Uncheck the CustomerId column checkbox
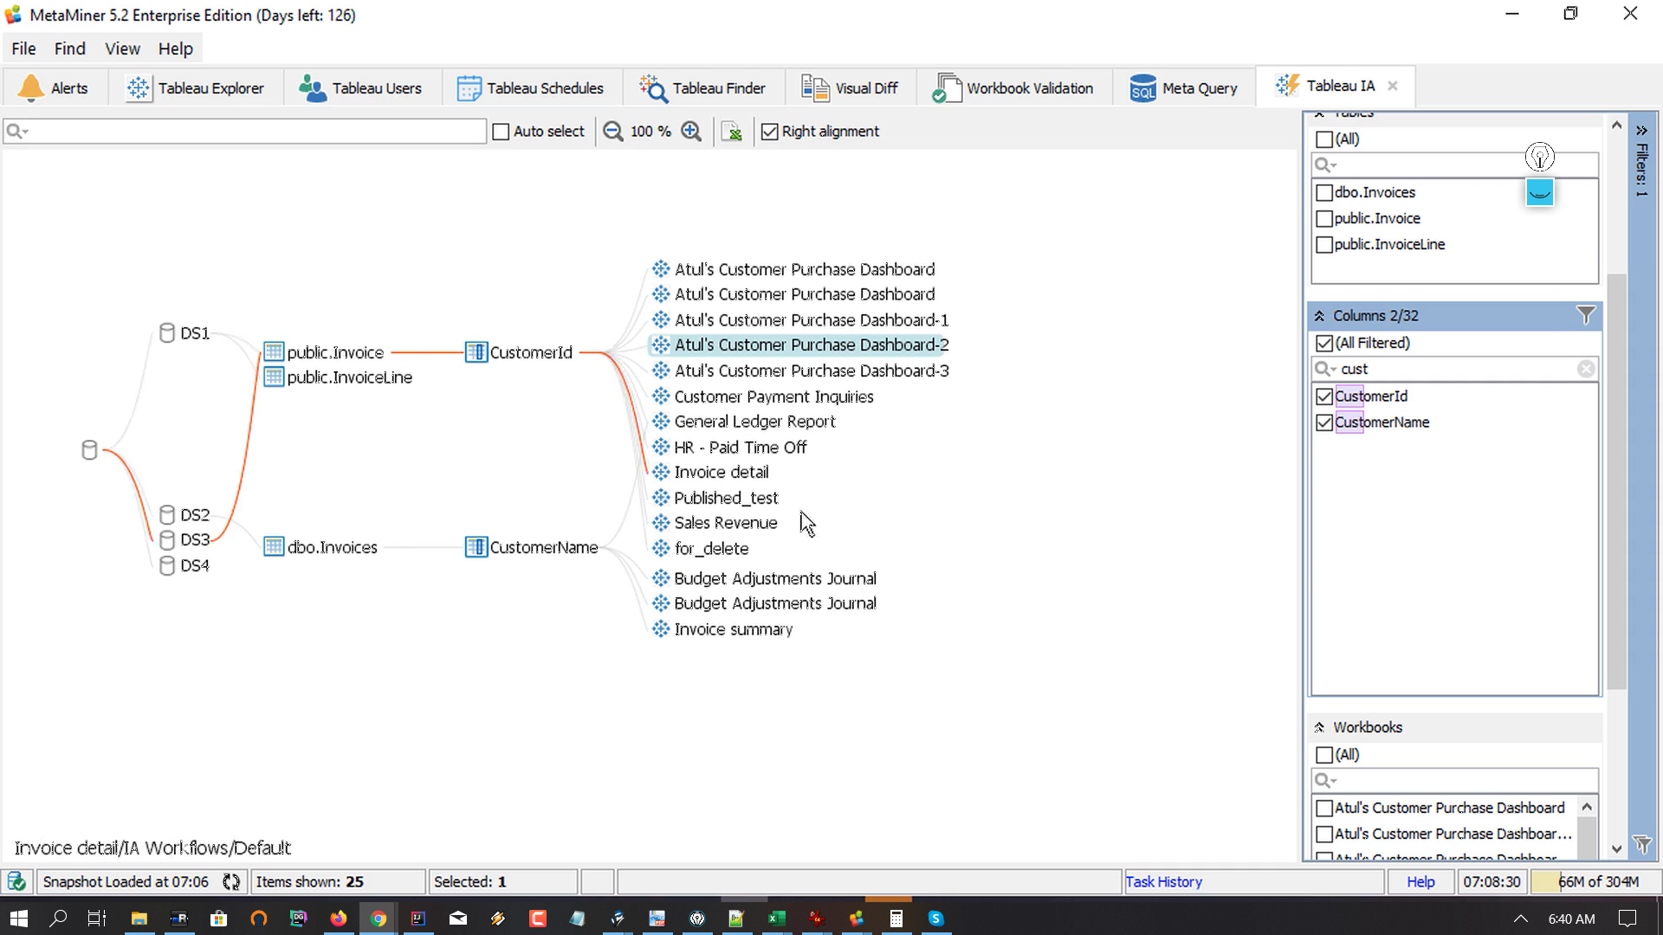 point(1323,397)
